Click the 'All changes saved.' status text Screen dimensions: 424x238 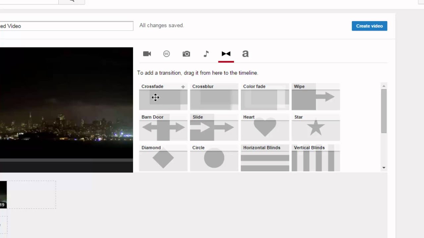click(x=161, y=25)
